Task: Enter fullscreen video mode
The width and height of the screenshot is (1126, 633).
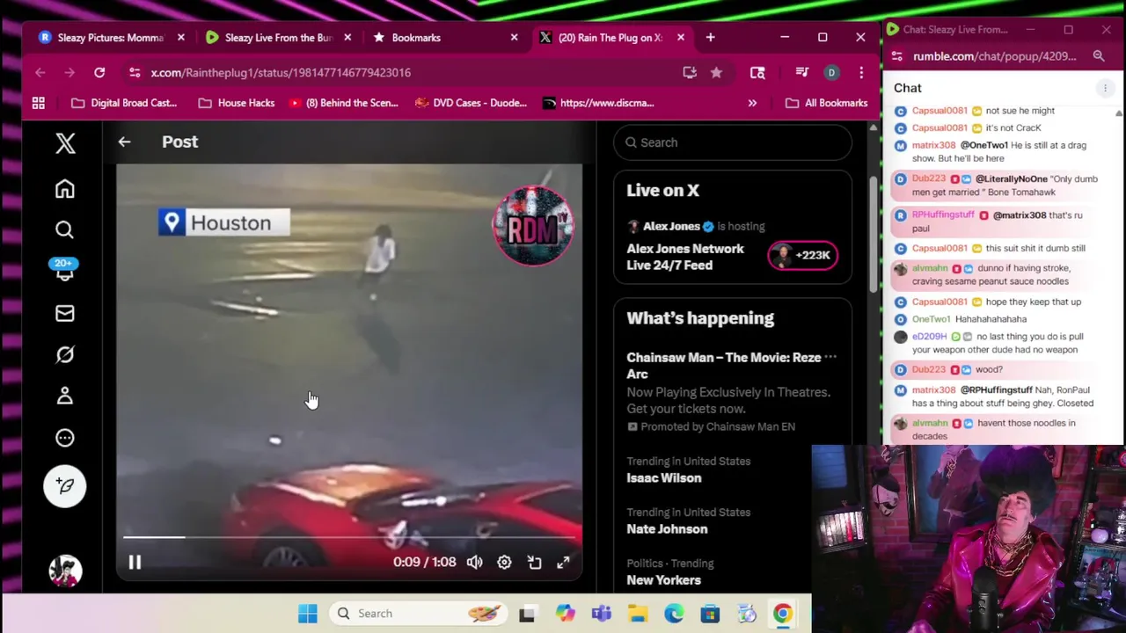Action: 563,563
